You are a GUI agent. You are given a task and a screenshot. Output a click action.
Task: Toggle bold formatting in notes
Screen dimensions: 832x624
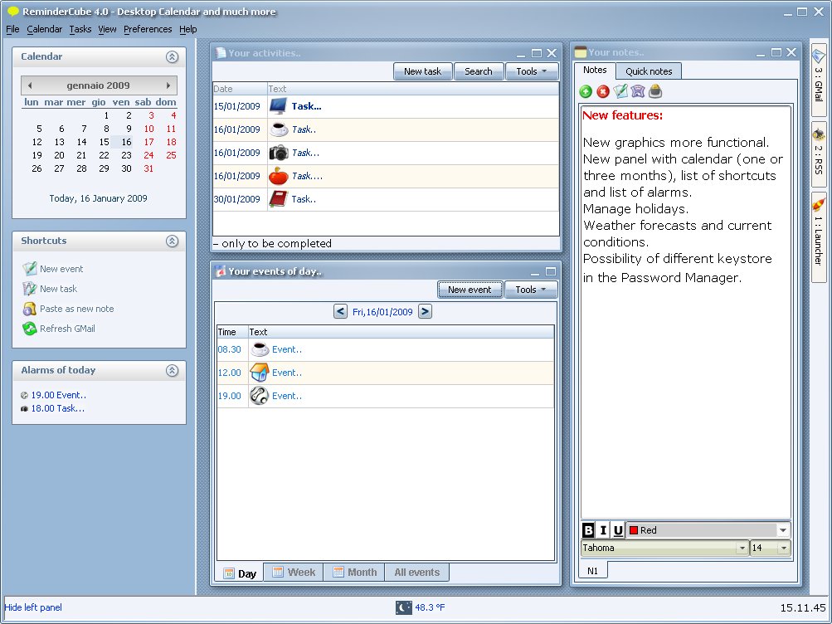pos(588,530)
